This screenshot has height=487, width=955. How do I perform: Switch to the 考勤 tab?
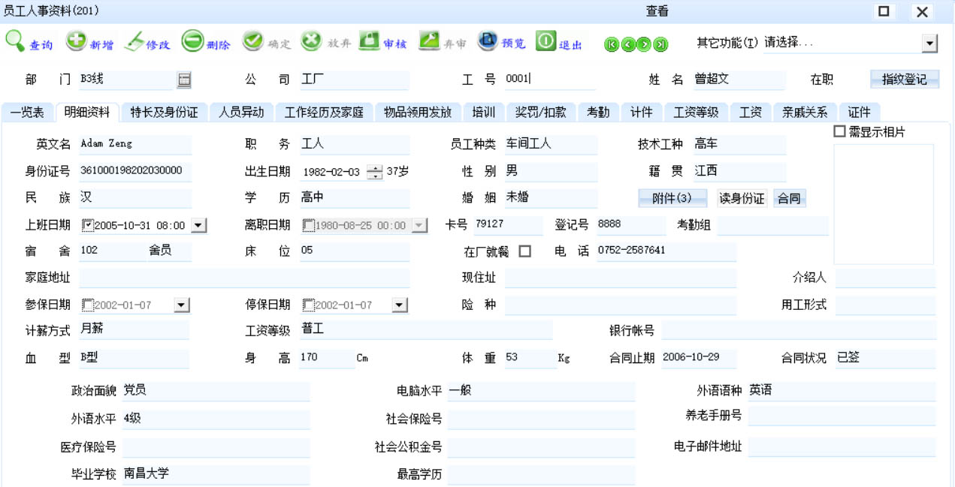tap(598, 112)
